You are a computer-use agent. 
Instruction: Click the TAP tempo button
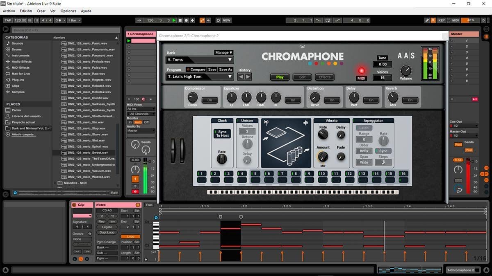tap(8, 20)
